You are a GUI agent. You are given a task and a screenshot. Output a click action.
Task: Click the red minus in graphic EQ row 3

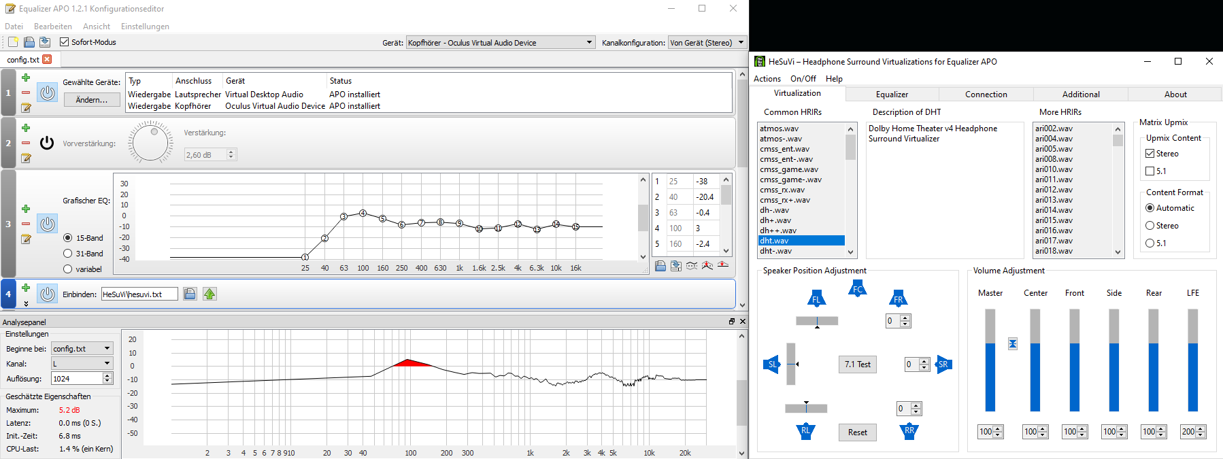[x=26, y=224]
